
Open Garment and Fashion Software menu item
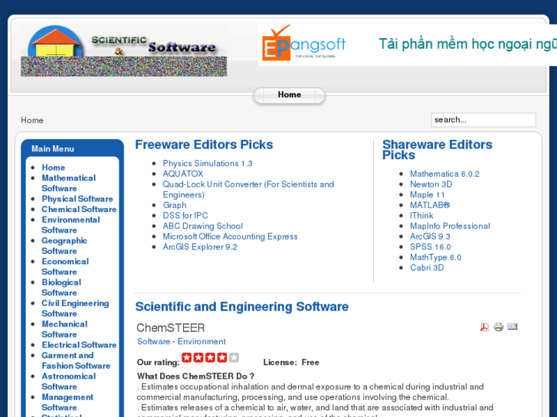tap(76, 360)
